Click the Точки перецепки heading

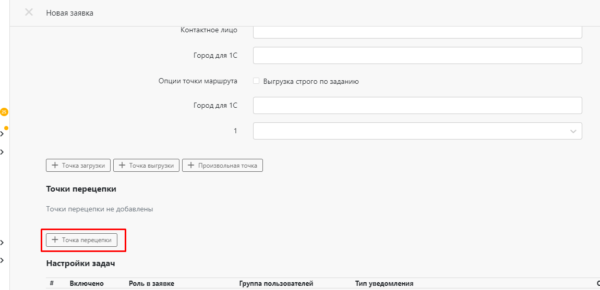81,189
